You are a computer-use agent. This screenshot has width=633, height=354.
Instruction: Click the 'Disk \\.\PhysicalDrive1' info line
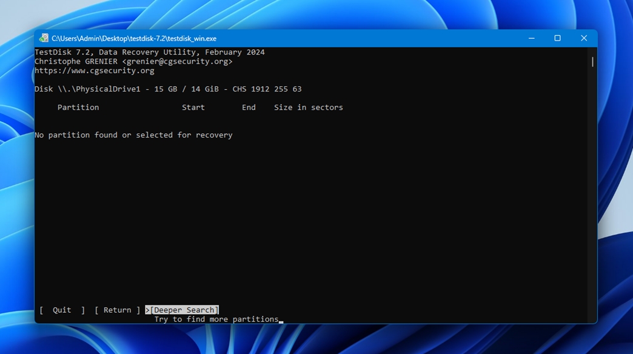pyautogui.click(x=168, y=88)
